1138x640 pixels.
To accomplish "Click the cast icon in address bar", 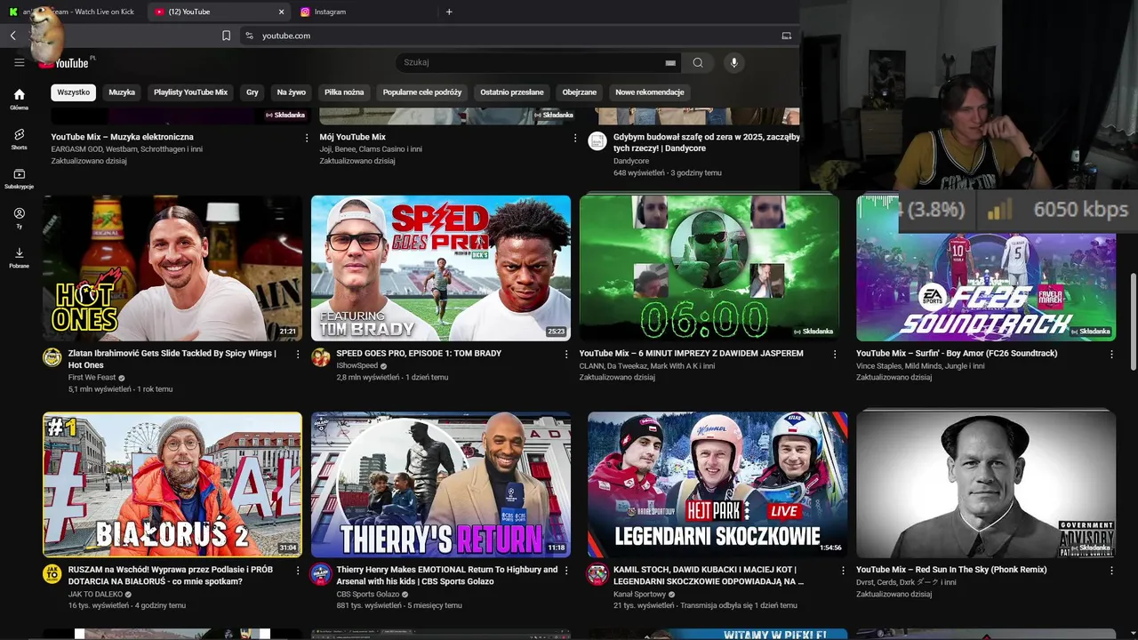I will point(786,36).
